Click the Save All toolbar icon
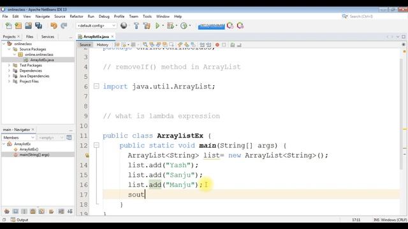 [38, 25]
